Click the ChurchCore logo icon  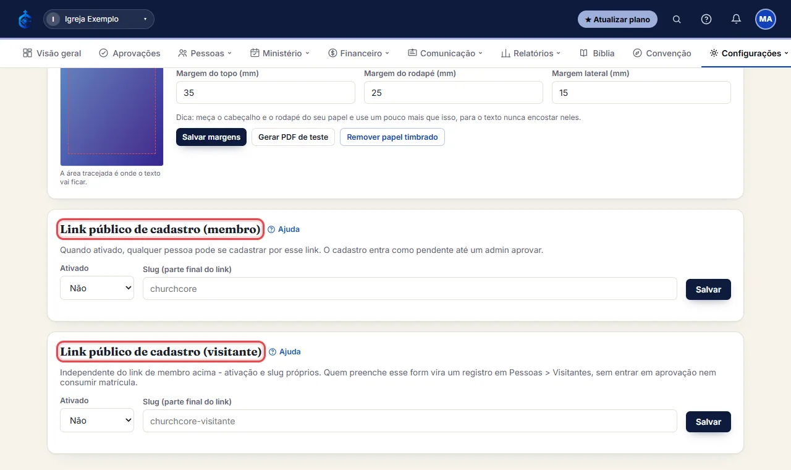25,19
